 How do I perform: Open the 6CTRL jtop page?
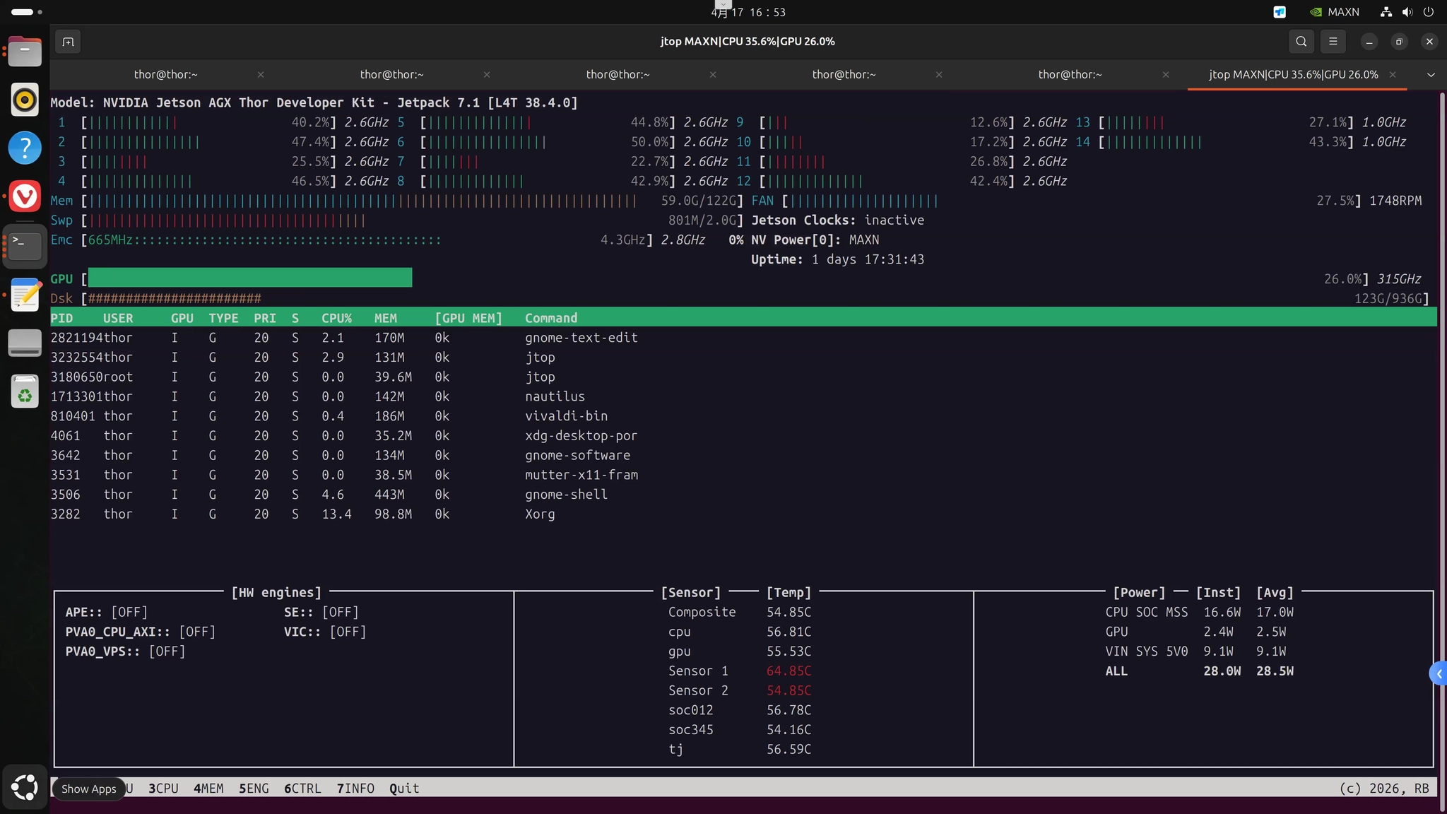[x=302, y=789]
